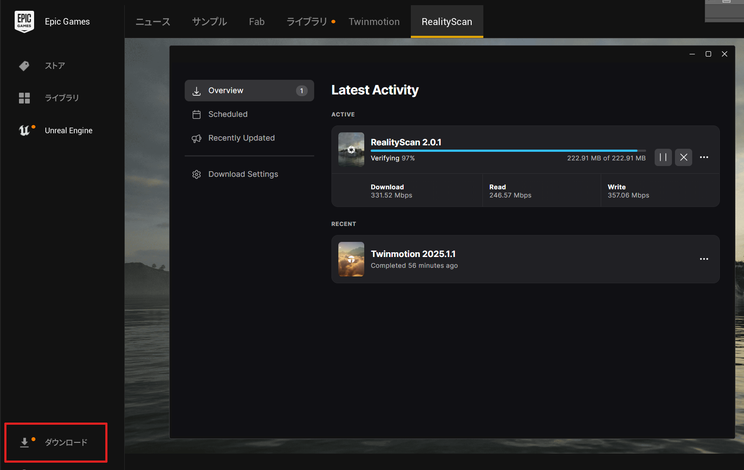Click the Epic Games logo icon

(x=24, y=22)
